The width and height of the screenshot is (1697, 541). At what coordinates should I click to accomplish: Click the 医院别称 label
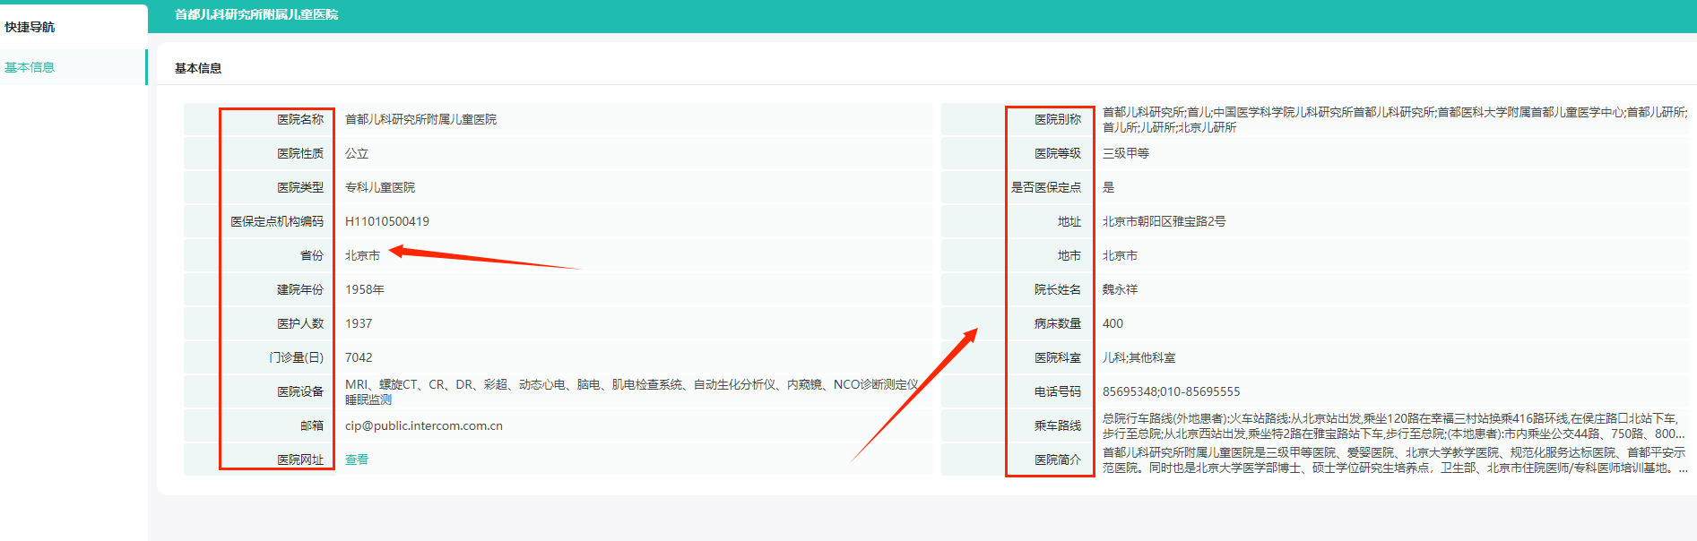(1058, 119)
